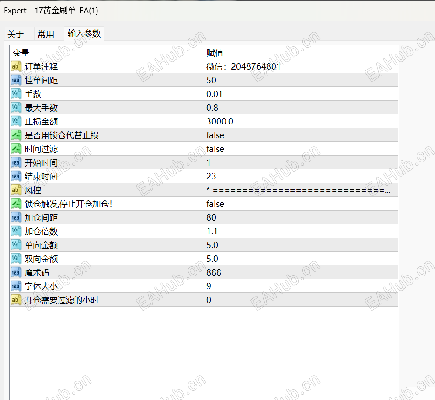The height and width of the screenshot is (400, 435).
Task: Click the 123 icon beside 加仓间距
Action: point(16,218)
